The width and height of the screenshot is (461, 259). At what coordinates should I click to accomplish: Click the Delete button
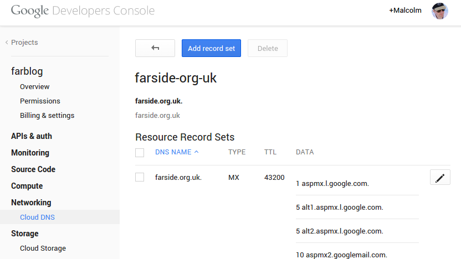tap(268, 48)
